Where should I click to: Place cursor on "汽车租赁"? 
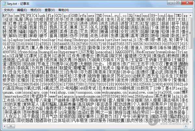(x=80, y=120)
